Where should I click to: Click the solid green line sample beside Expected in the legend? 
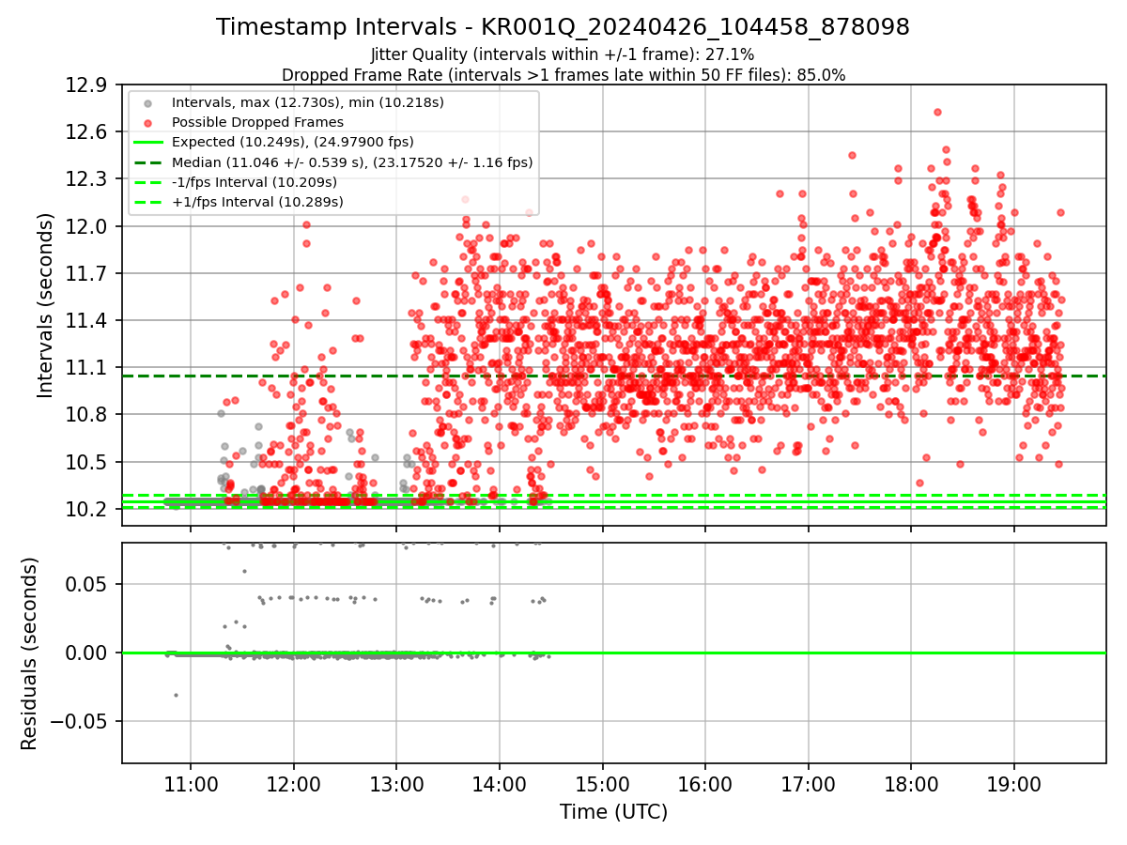pyautogui.click(x=148, y=142)
